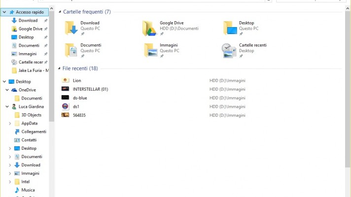Open the Download folder tile in Cartelle frequenti
This screenshot has width=351, height=197.
(x=82, y=28)
